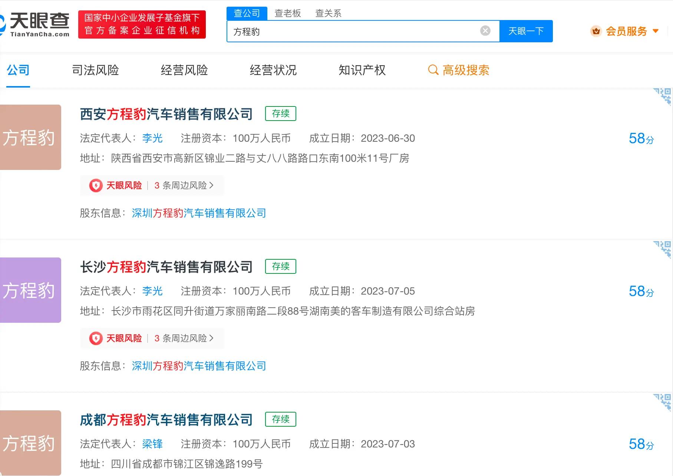Switch to the 查关系 search tab
Image resolution: width=673 pixels, height=476 pixels.
click(x=328, y=13)
